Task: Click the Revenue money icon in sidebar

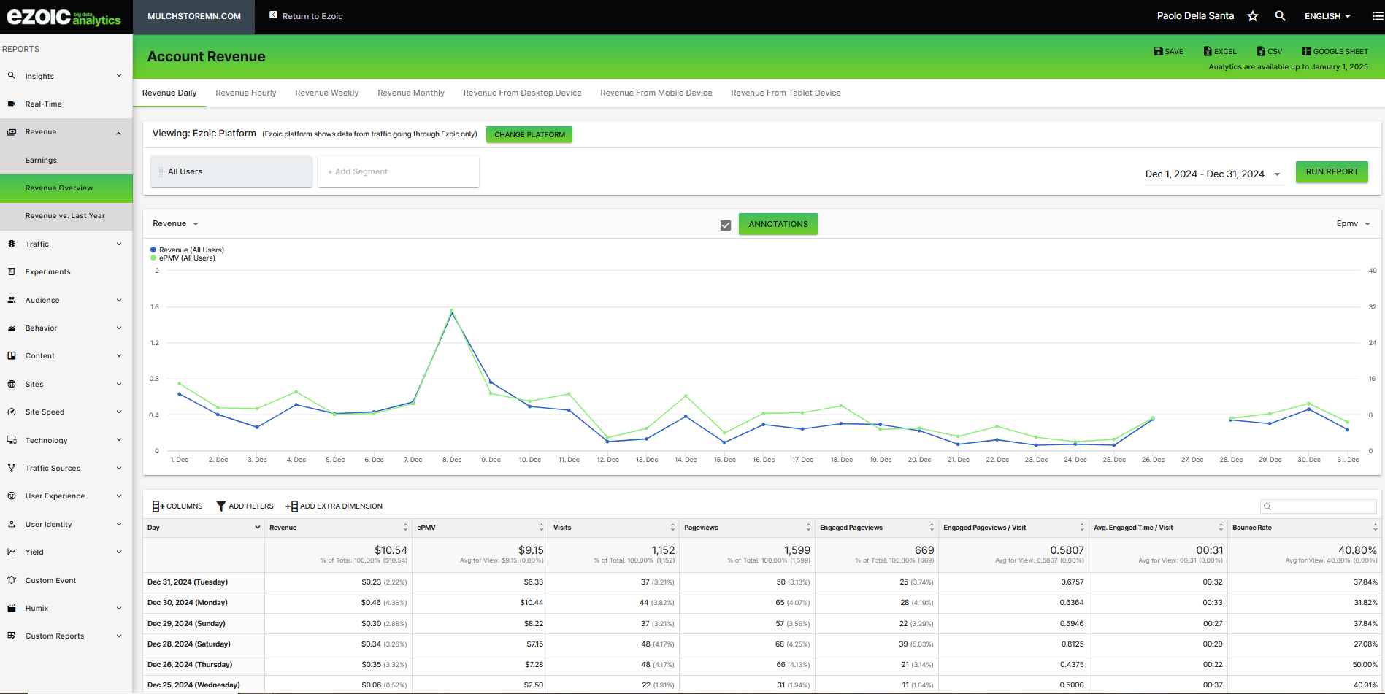Action: point(11,132)
